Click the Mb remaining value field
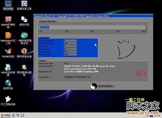Viewport: 162px width, 118px height. click(70, 49)
